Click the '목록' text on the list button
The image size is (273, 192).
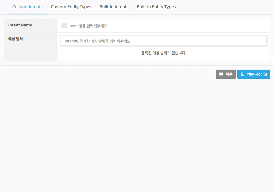tap(229, 74)
